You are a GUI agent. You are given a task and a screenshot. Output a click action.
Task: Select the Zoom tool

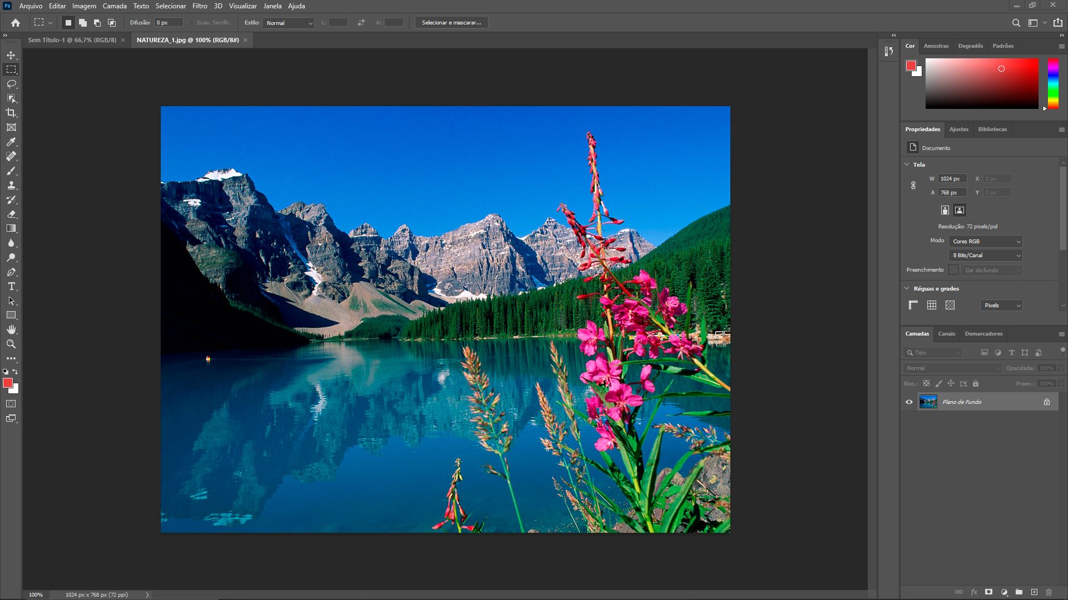[11, 344]
